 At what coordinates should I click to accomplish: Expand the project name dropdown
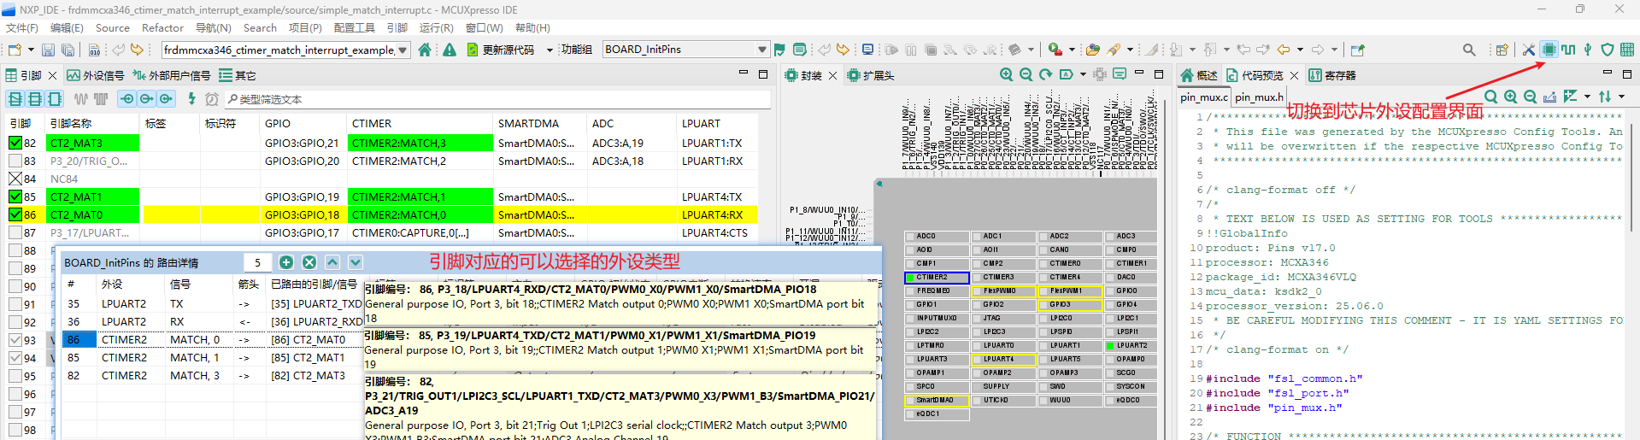pos(403,50)
